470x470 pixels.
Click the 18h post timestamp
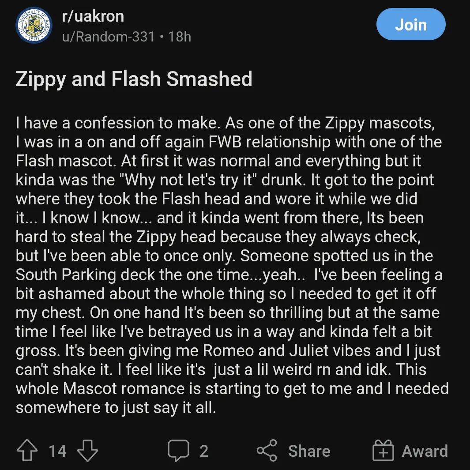tap(180, 36)
